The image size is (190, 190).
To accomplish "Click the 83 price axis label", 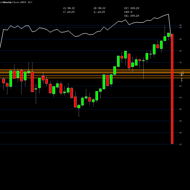I will (x=180, y=51).
